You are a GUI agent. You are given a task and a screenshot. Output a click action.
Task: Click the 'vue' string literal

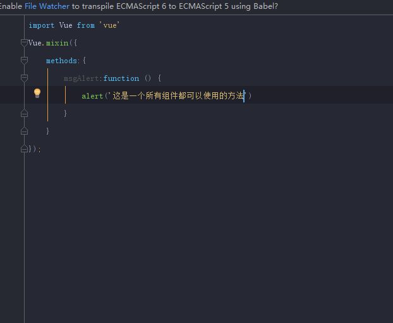[110, 25]
